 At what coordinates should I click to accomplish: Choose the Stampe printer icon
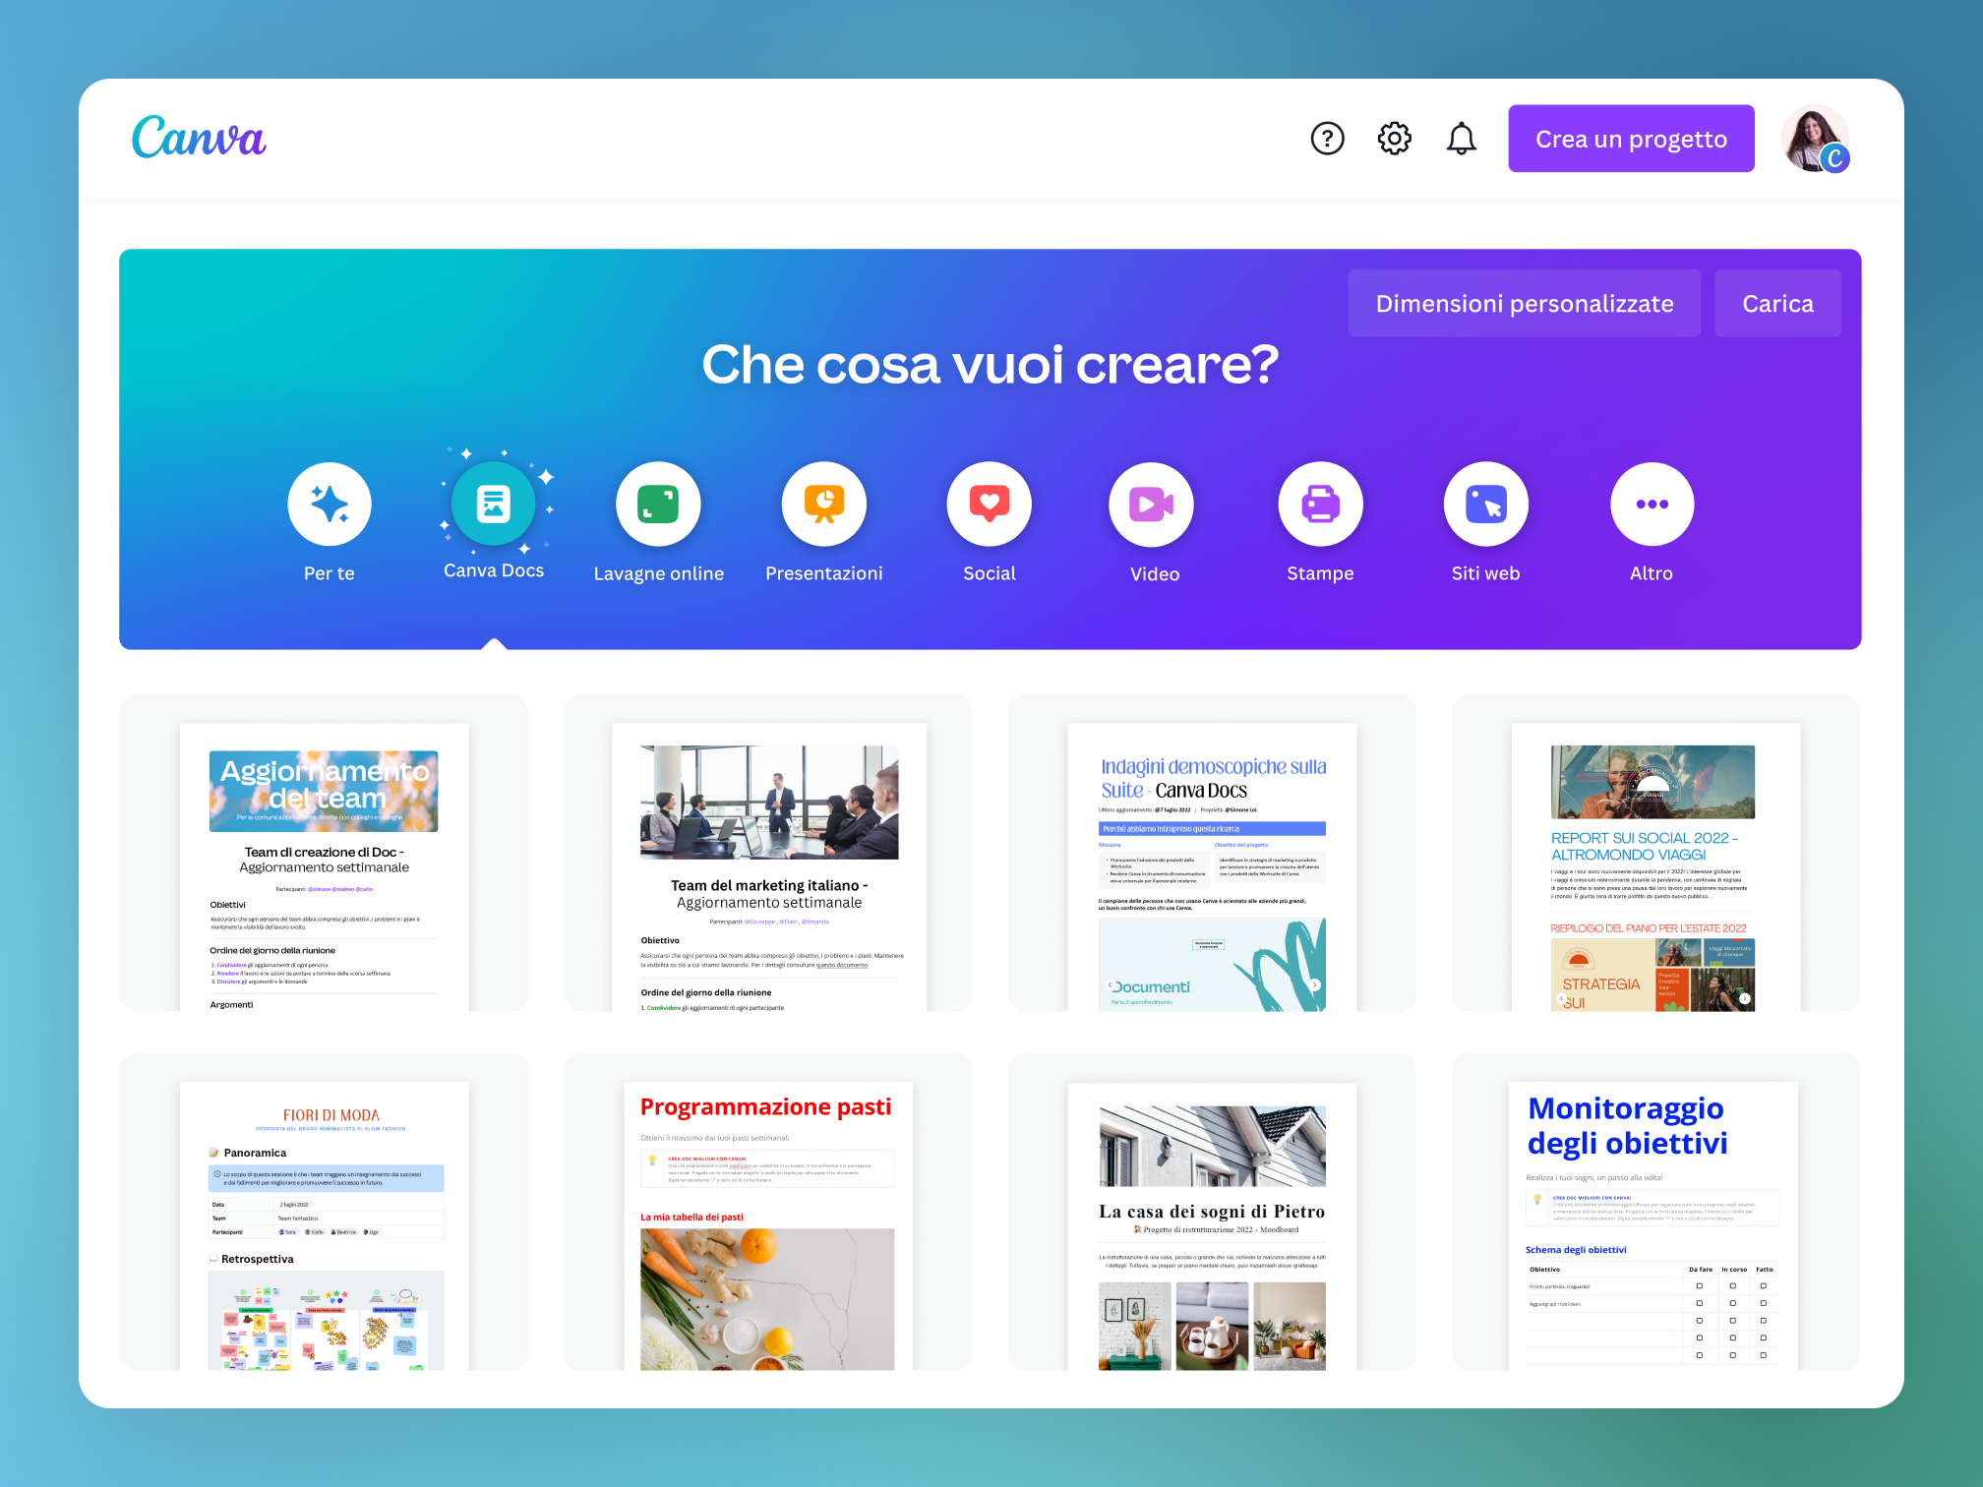coord(1320,505)
